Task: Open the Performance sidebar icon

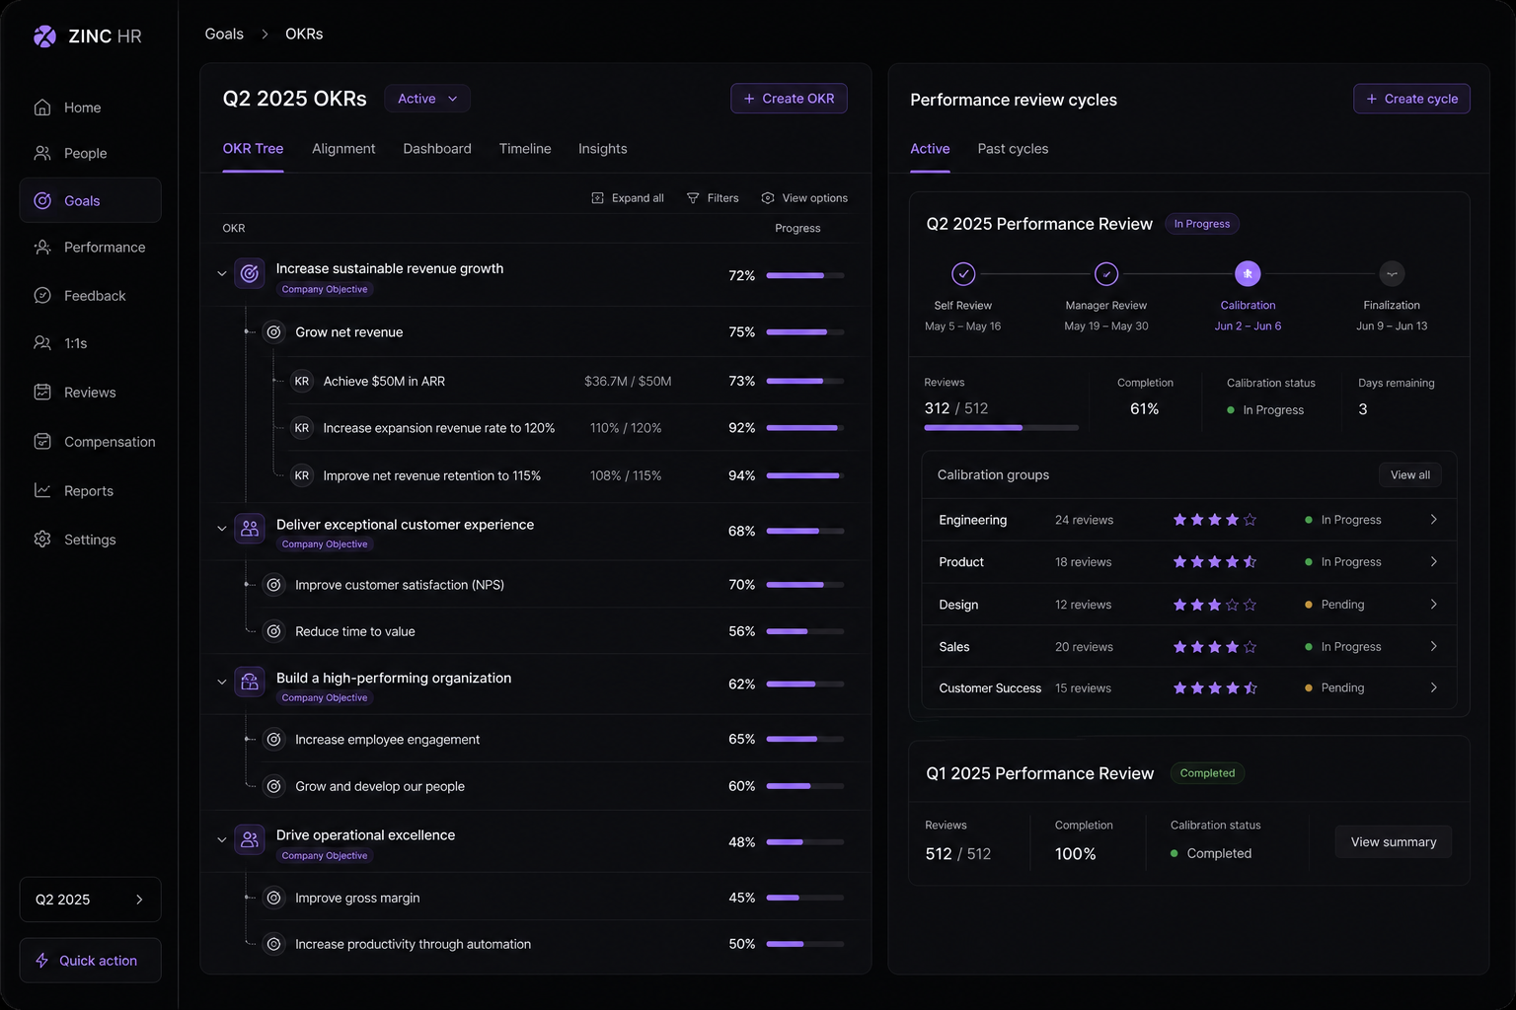Action: point(42,248)
